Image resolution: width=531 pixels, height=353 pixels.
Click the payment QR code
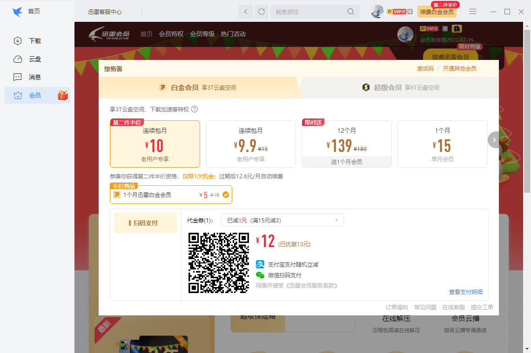(219, 263)
